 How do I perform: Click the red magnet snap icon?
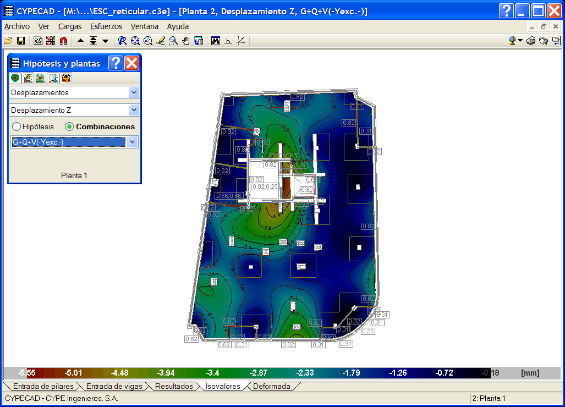tap(63, 41)
